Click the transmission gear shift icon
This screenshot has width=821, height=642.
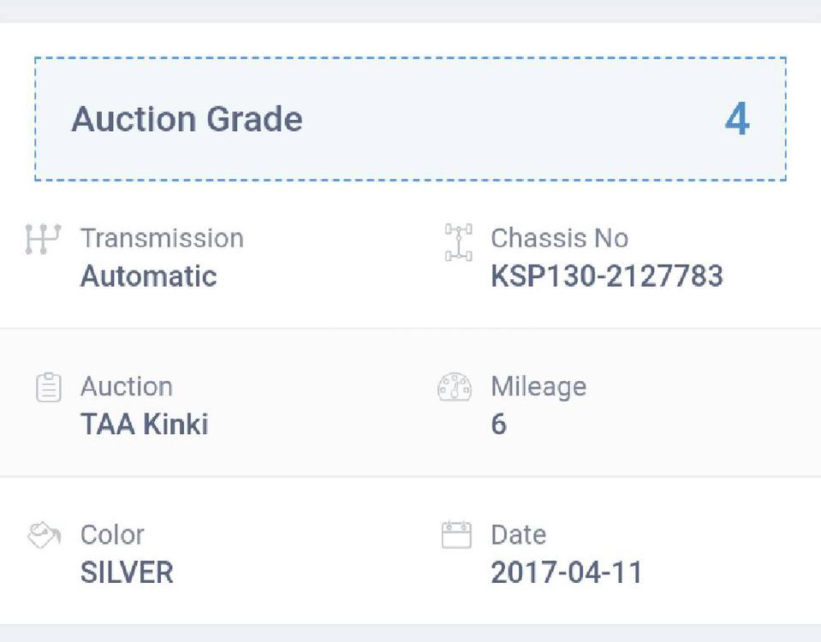click(43, 239)
